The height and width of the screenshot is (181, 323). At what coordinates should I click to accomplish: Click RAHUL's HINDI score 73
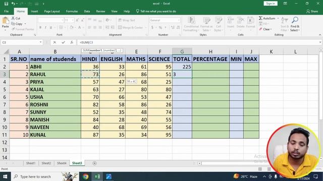[x=90, y=74]
